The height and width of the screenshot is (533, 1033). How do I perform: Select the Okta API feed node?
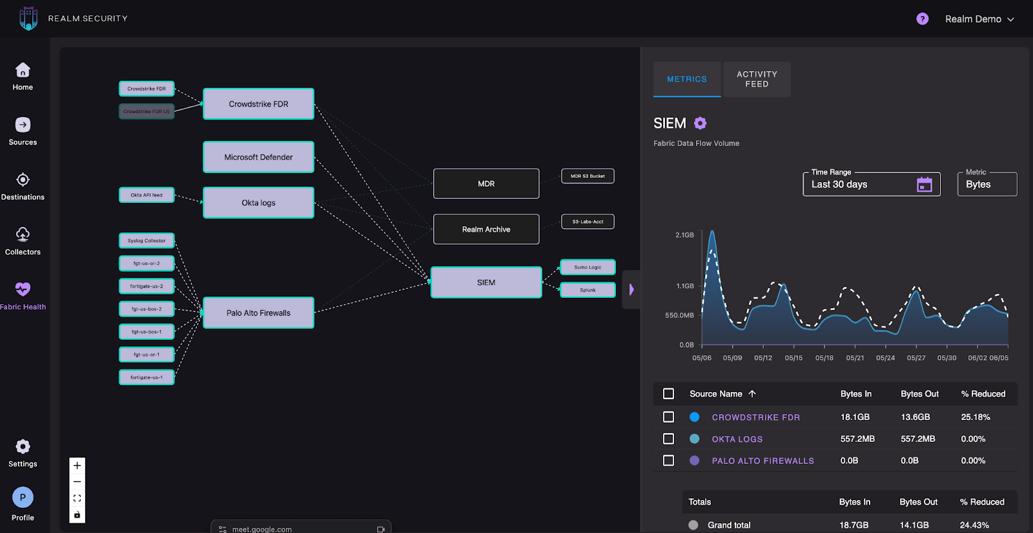(147, 194)
